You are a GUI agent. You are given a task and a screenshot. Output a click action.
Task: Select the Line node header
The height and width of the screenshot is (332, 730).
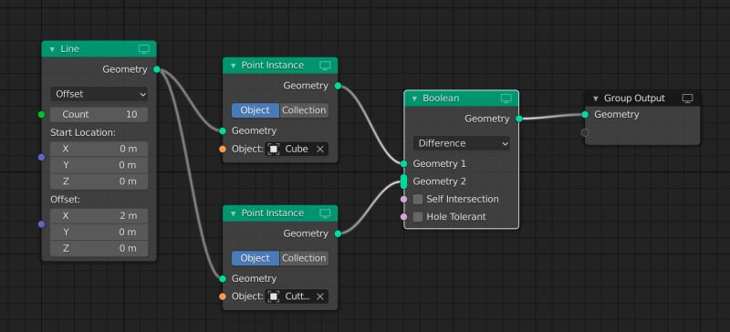pyautogui.click(x=99, y=49)
